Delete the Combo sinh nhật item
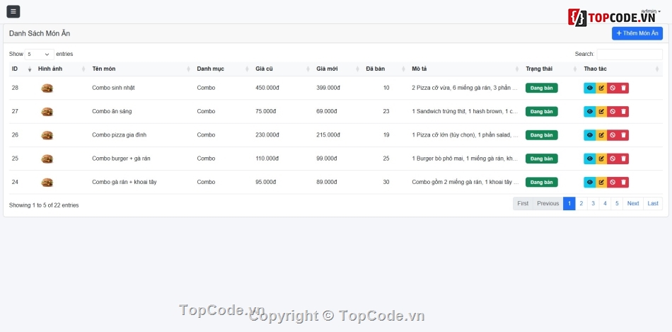This screenshot has width=672, height=332. (x=624, y=88)
